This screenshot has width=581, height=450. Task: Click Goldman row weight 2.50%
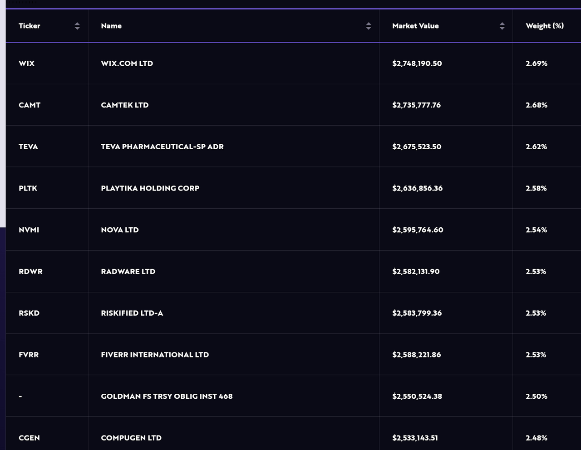[x=537, y=396]
